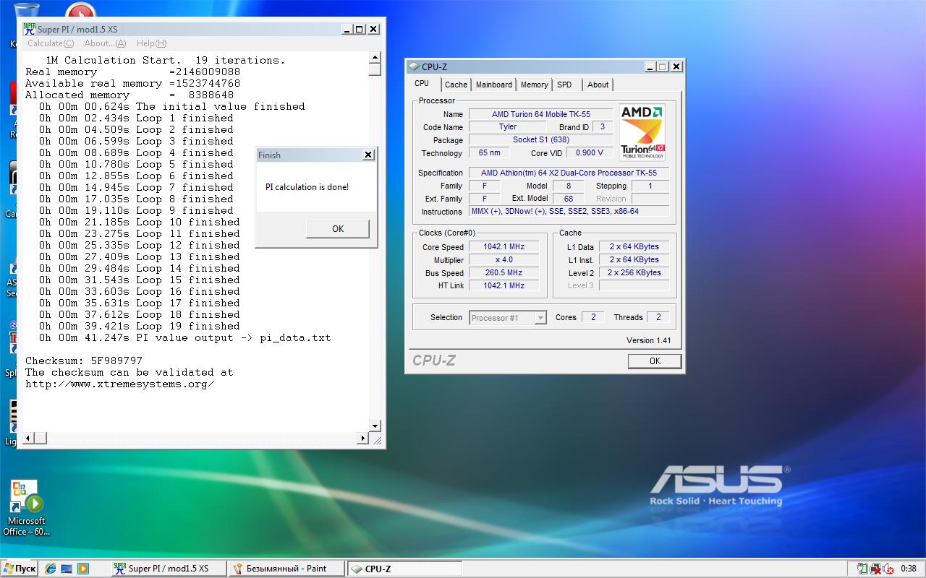Click the CPU-Z title bar chip icon

(x=414, y=67)
